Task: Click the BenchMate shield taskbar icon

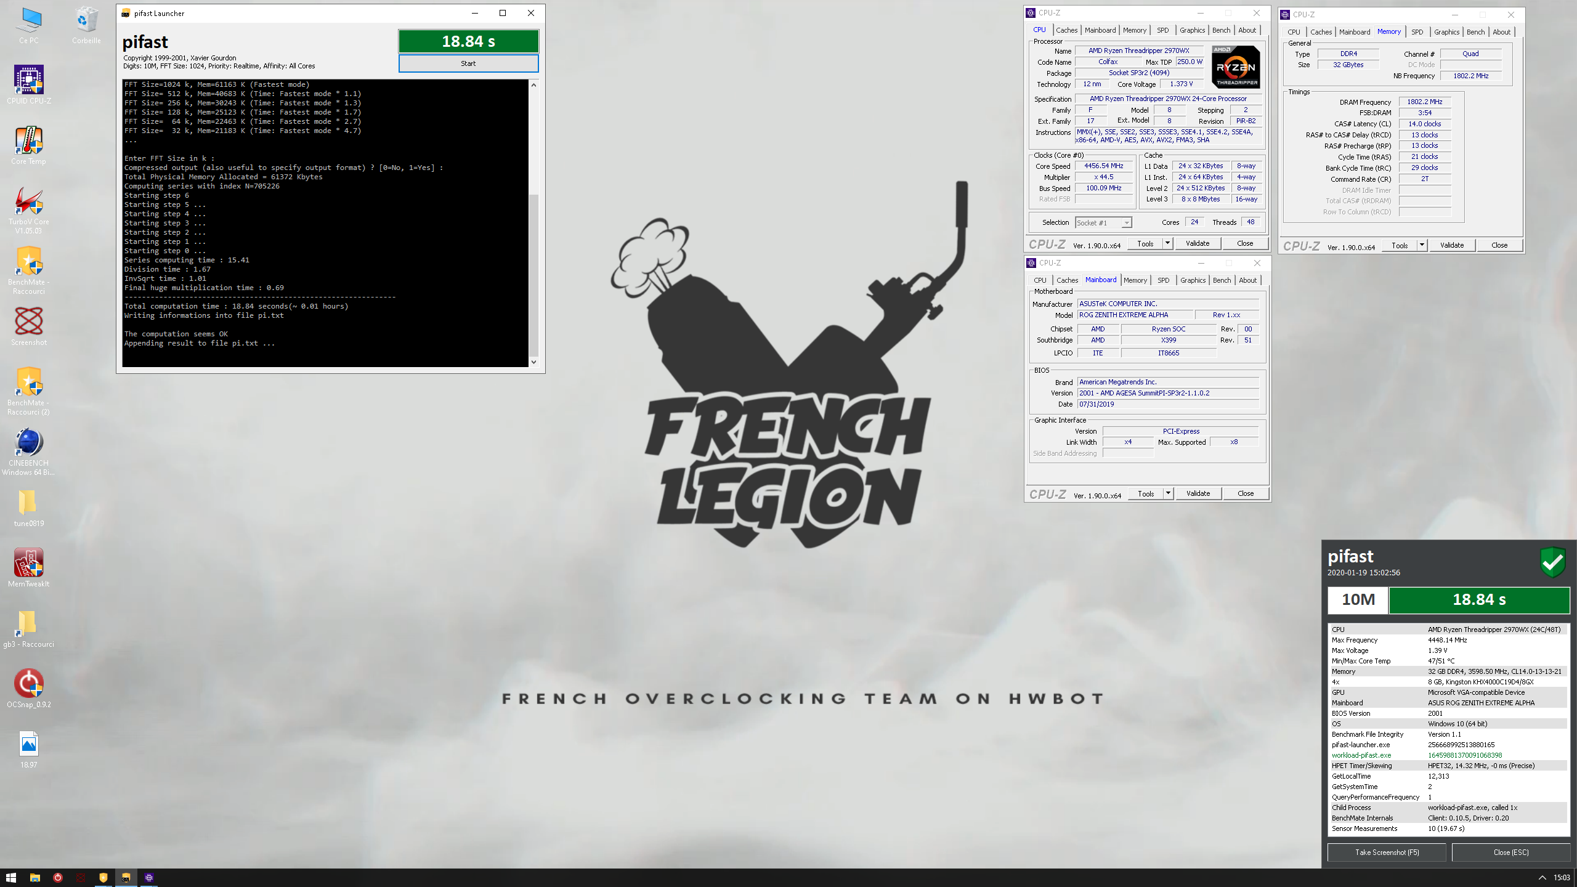Action: 103,877
